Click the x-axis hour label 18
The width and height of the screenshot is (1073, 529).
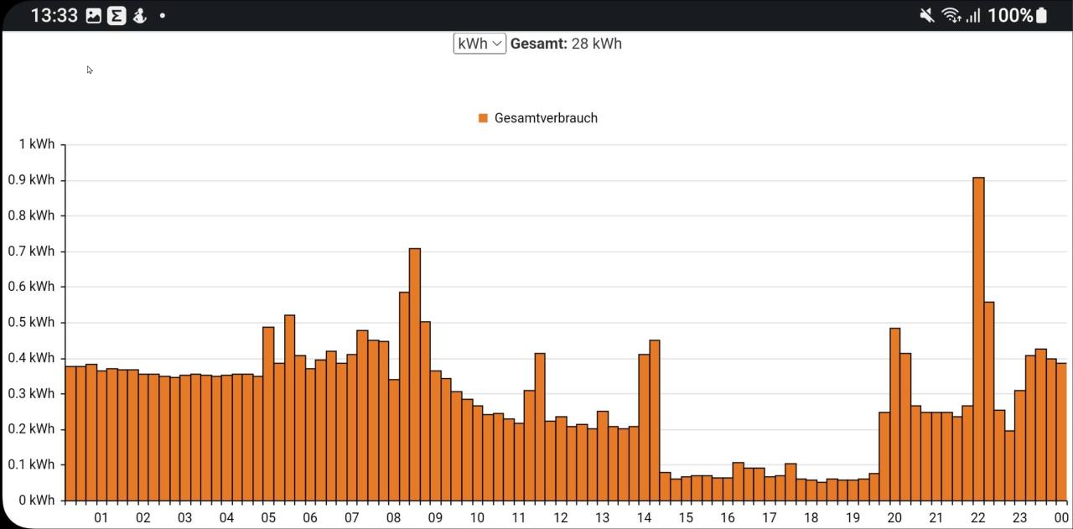click(811, 518)
